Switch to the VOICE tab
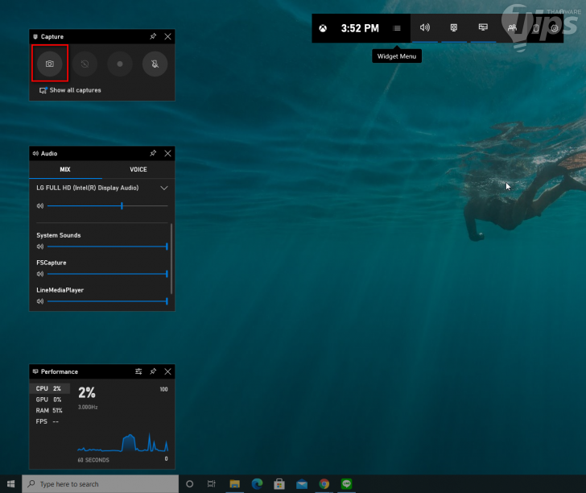This screenshot has width=586, height=493. (x=138, y=169)
